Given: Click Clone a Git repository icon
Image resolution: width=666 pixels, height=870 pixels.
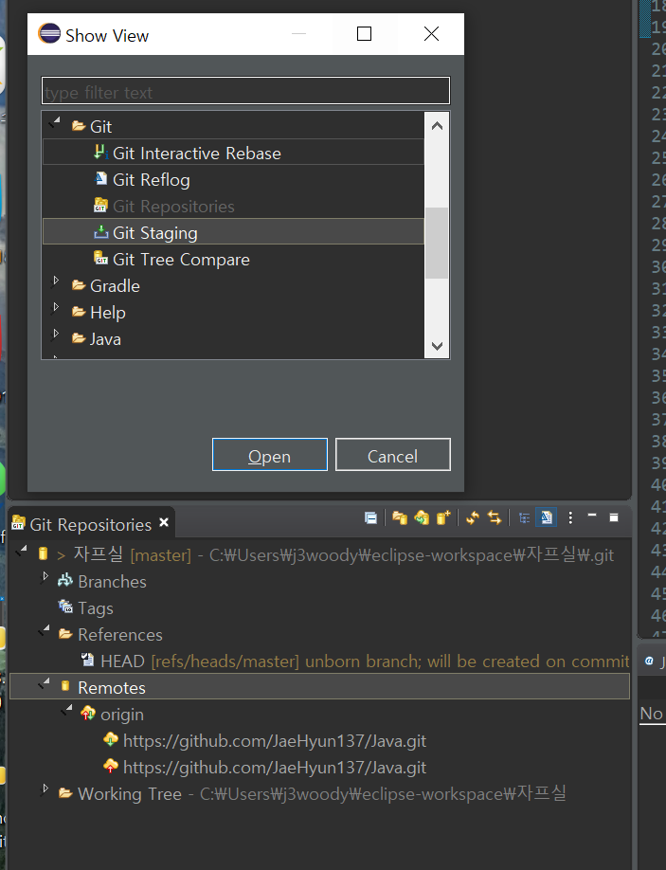Looking at the screenshot, I should (422, 518).
